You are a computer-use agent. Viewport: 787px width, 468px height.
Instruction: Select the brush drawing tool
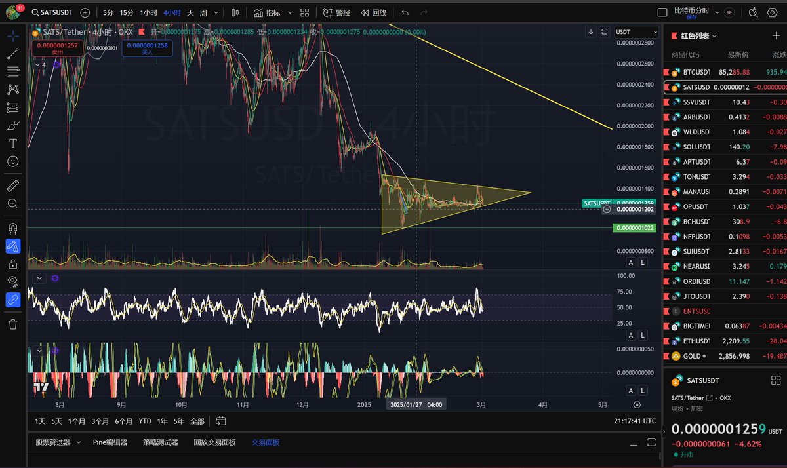(12, 125)
